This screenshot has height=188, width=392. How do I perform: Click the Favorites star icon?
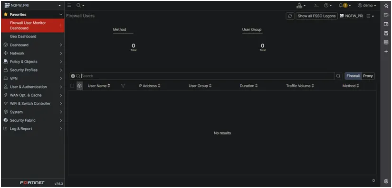pyautogui.click(x=6, y=14)
